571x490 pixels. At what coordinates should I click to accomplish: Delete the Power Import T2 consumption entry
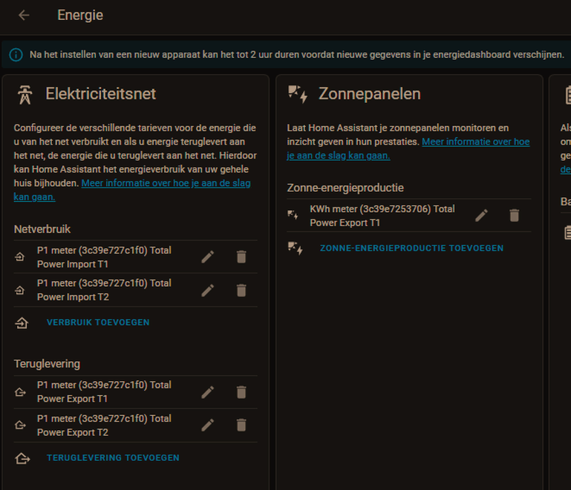(x=241, y=290)
